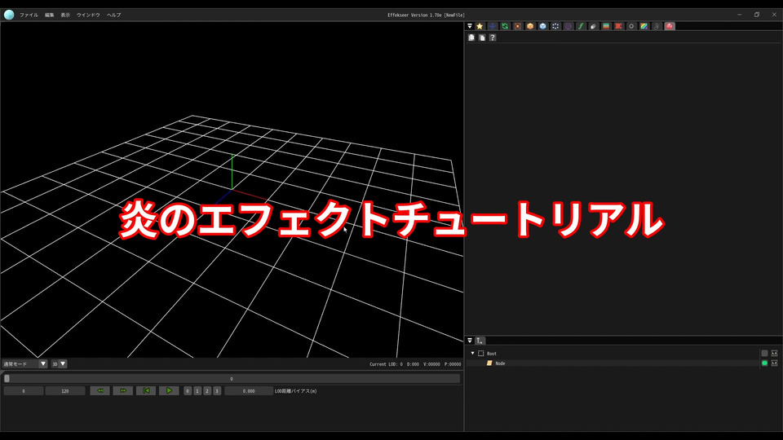Viewport: 783px width, 440px height.
Task: Open the blue cross-arrows position tab
Action: point(492,26)
